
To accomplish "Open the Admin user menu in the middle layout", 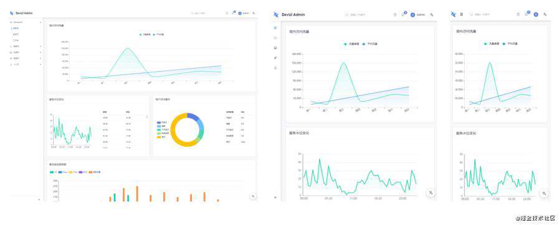I will tap(417, 14).
